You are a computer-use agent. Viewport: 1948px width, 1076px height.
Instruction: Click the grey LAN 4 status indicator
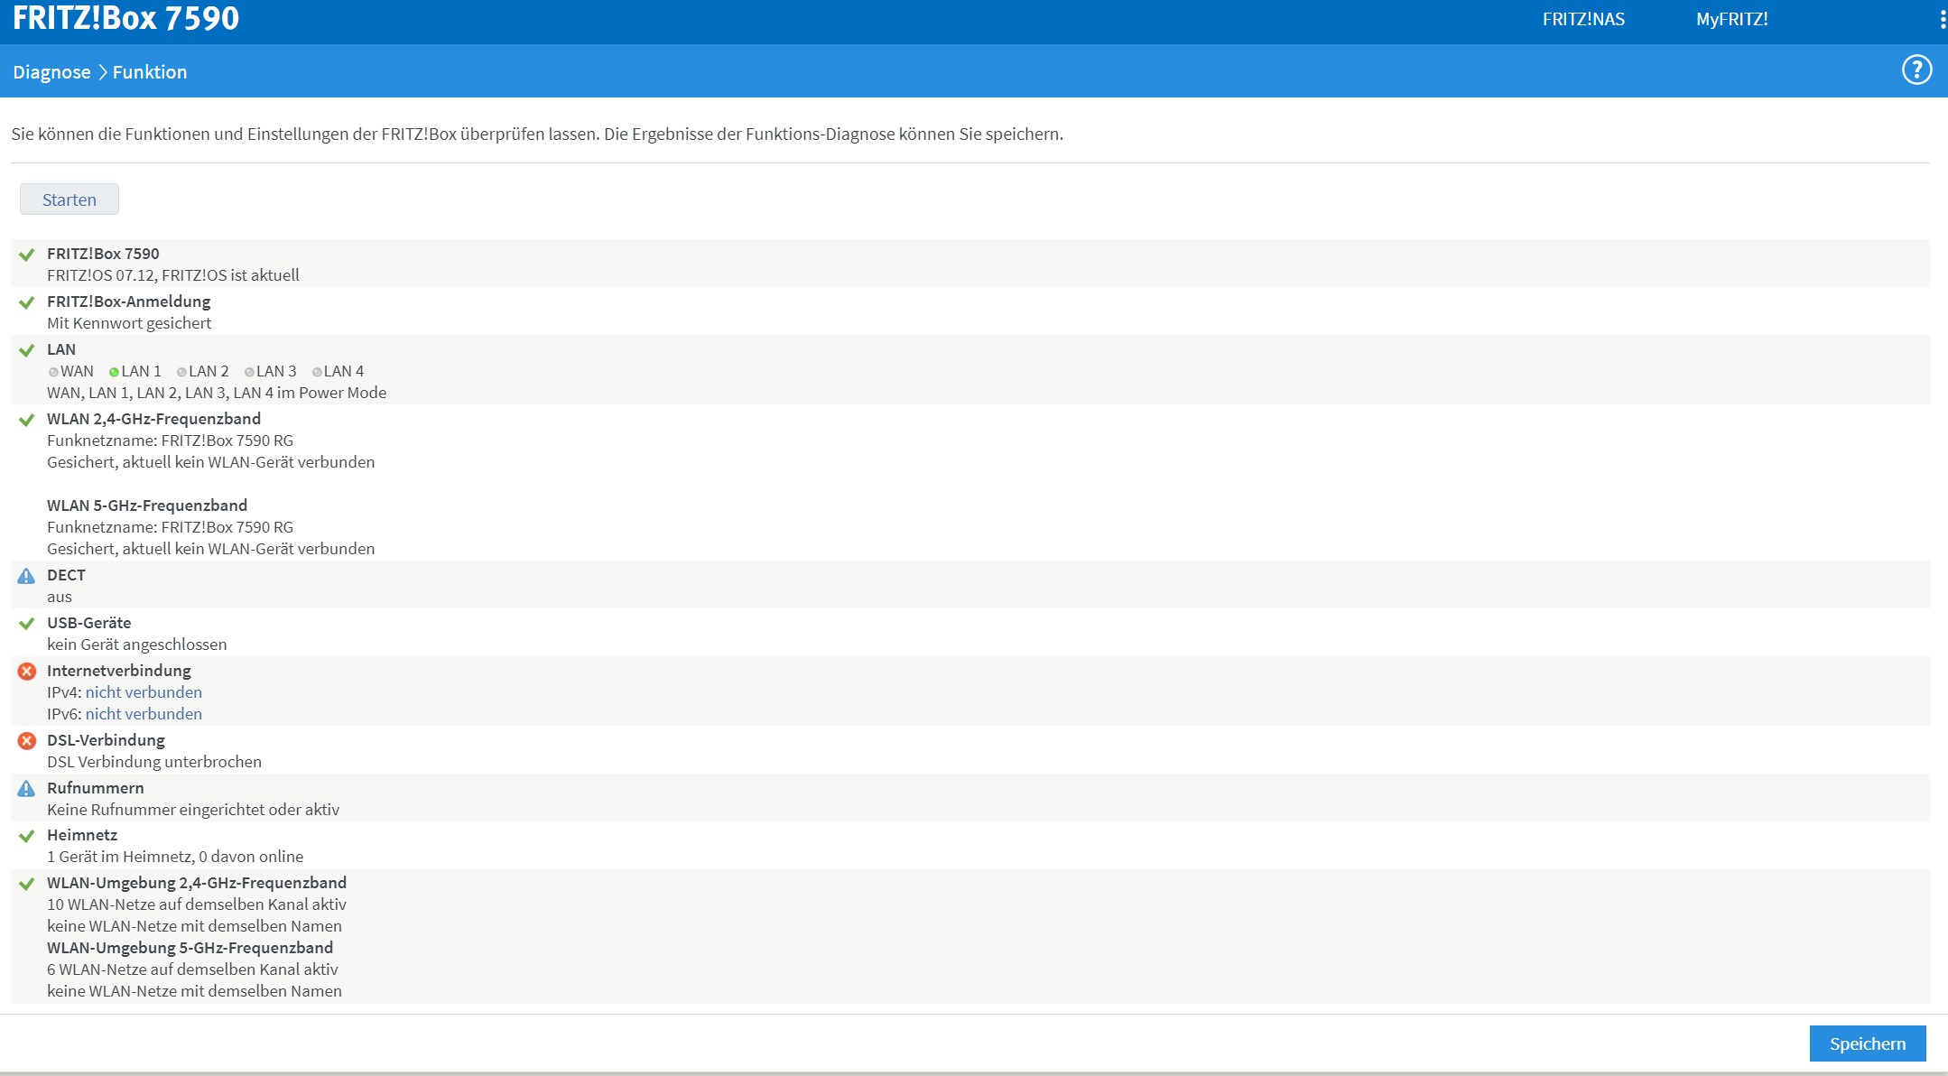pos(317,372)
